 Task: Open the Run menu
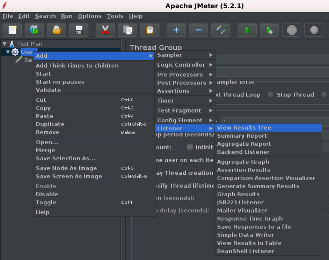point(67,16)
